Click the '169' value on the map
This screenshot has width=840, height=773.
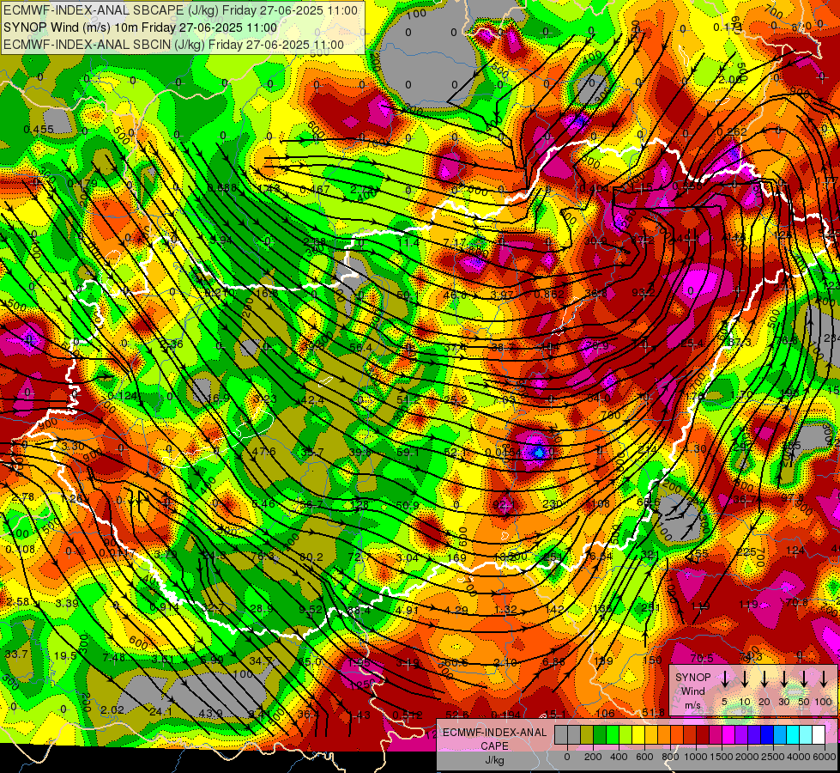click(x=456, y=558)
